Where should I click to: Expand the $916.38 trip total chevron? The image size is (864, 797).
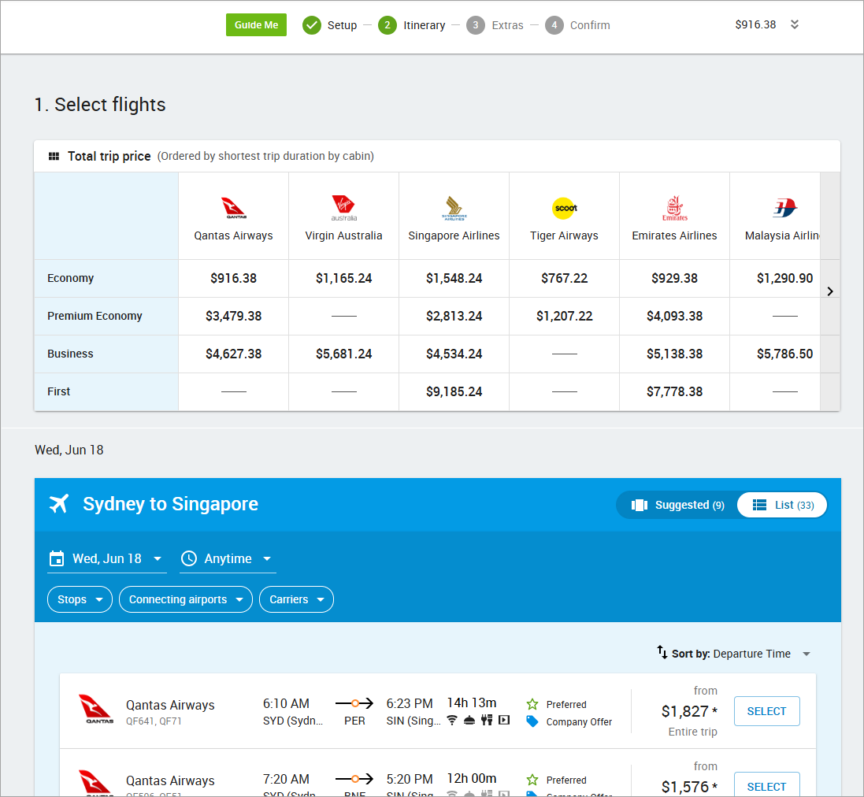(x=795, y=24)
